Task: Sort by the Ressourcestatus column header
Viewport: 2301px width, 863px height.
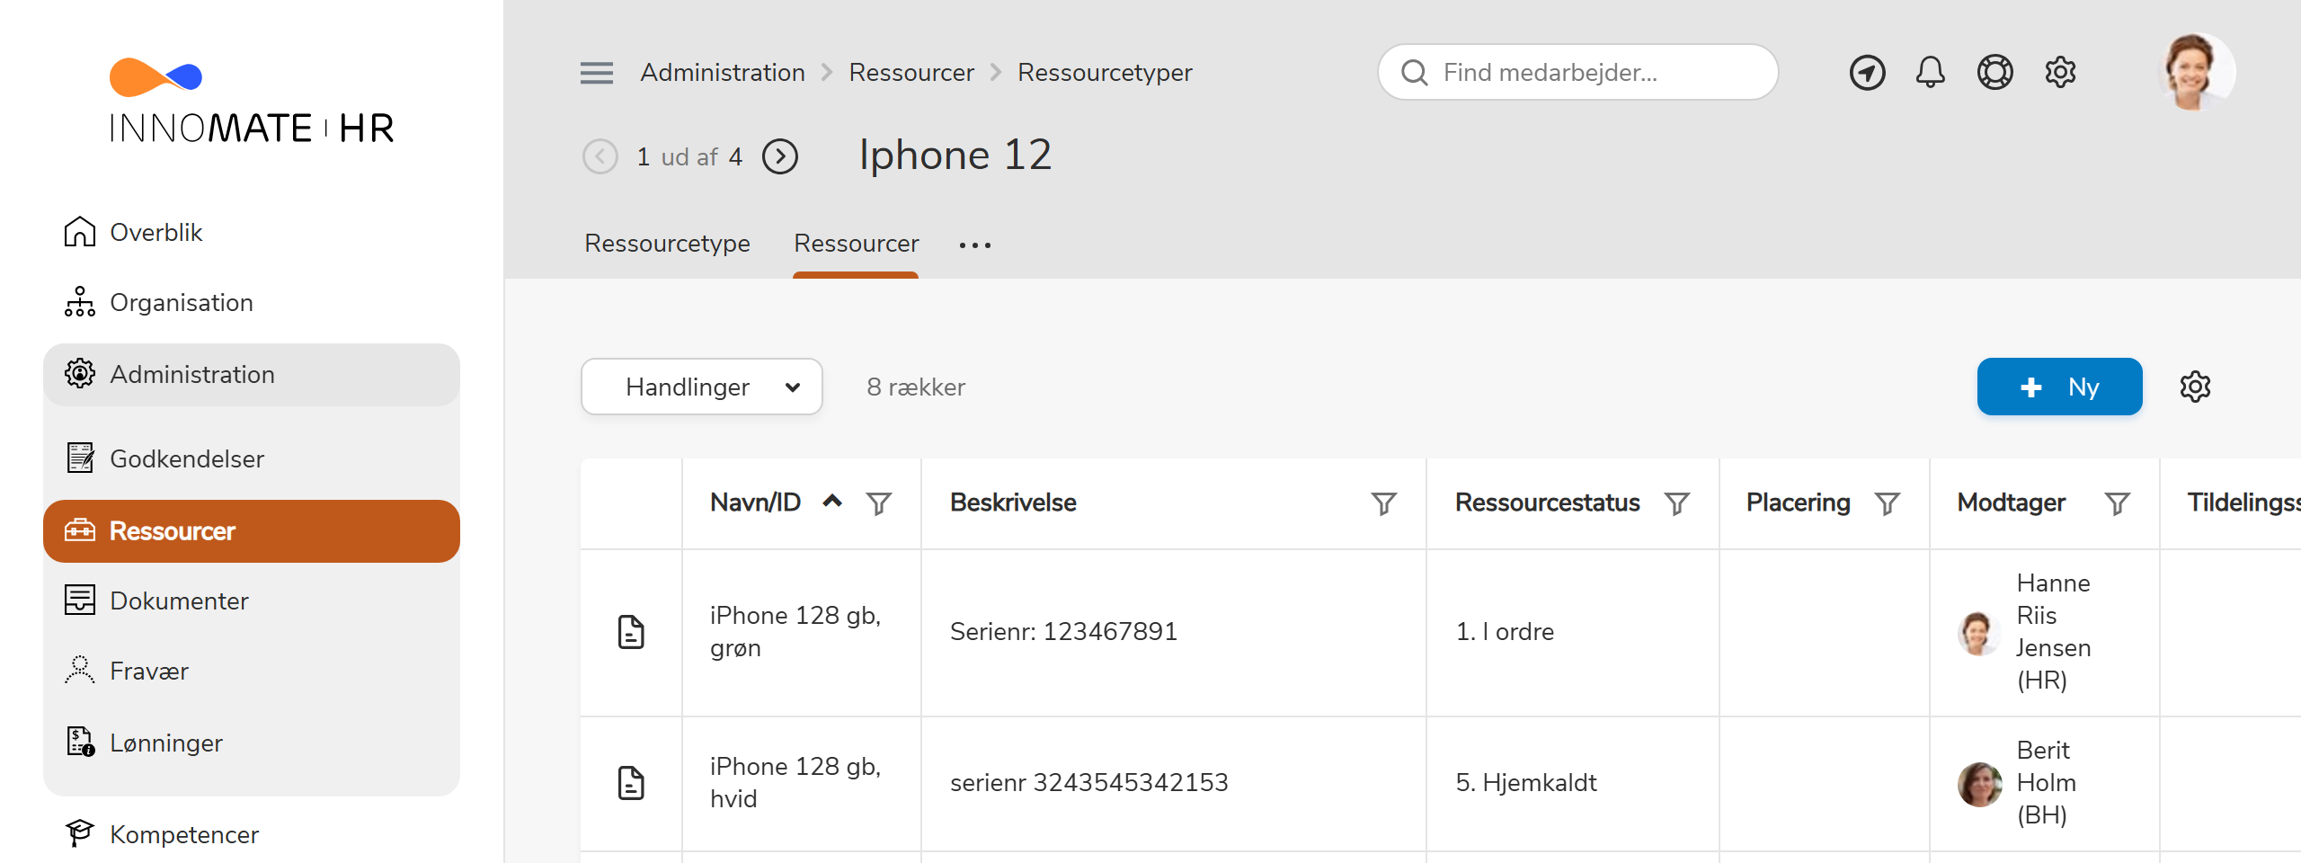Action: (1547, 503)
